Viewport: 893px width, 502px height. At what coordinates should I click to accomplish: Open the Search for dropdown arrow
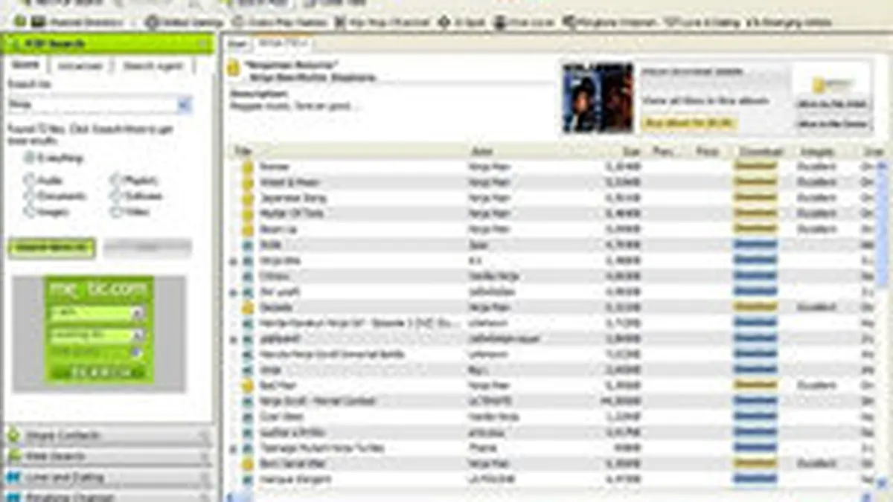click(x=184, y=105)
